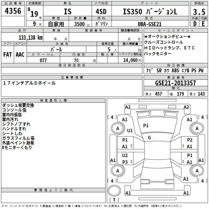Select chassis number GSE21-2013357
The width and height of the screenshot is (209, 209).
(175, 83)
